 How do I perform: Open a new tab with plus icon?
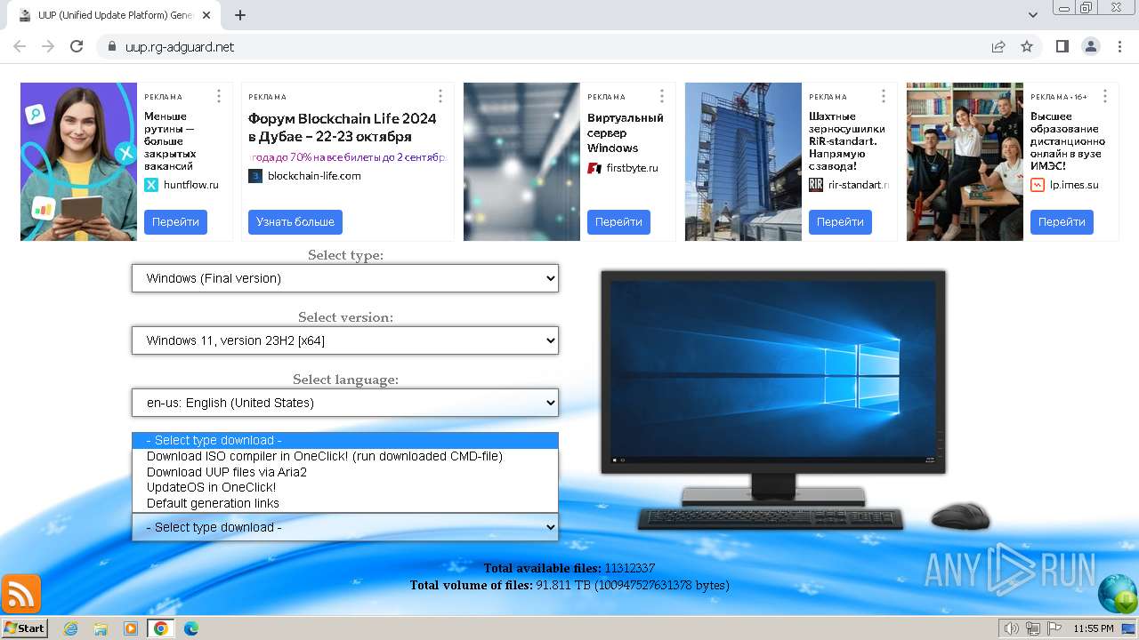(240, 15)
